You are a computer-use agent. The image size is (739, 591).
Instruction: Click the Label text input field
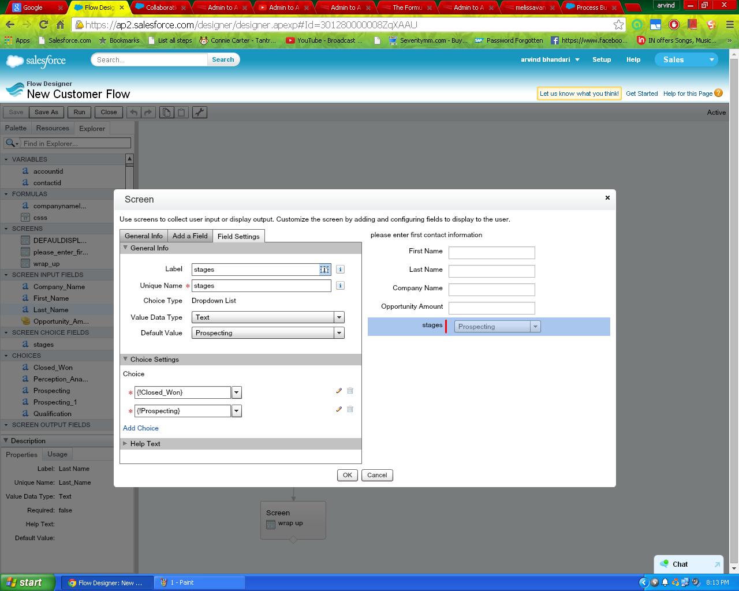point(255,270)
